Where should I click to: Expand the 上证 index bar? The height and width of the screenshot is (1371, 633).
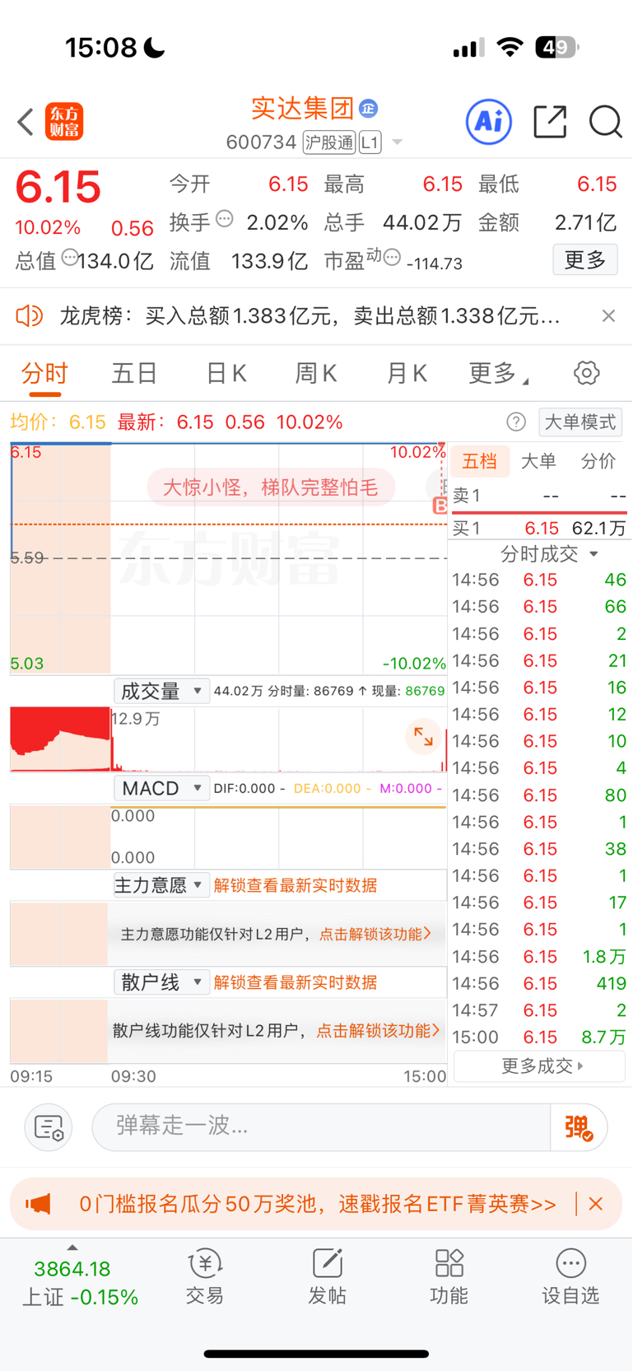(x=80, y=1276)
